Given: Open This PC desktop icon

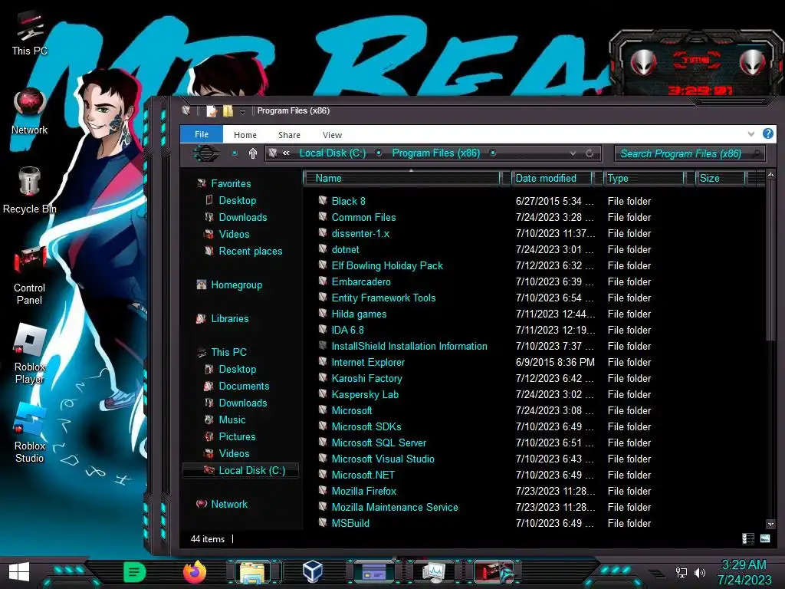Looking at the screenshot, I should coord(29,32).
